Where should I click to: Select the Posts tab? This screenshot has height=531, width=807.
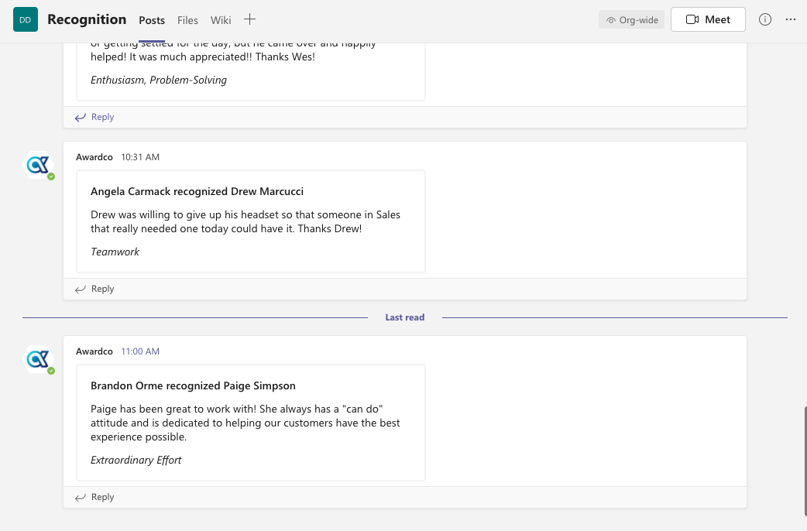152,20
